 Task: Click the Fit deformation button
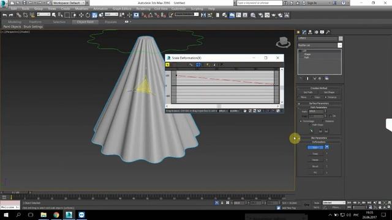315,172
